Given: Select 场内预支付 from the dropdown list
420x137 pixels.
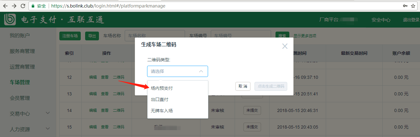Looking at the screenshot, I should pos(162,88).
